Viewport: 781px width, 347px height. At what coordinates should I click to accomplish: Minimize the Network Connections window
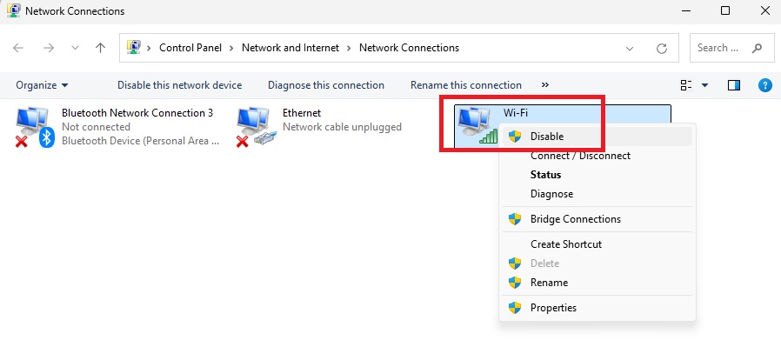click(686, 10)
